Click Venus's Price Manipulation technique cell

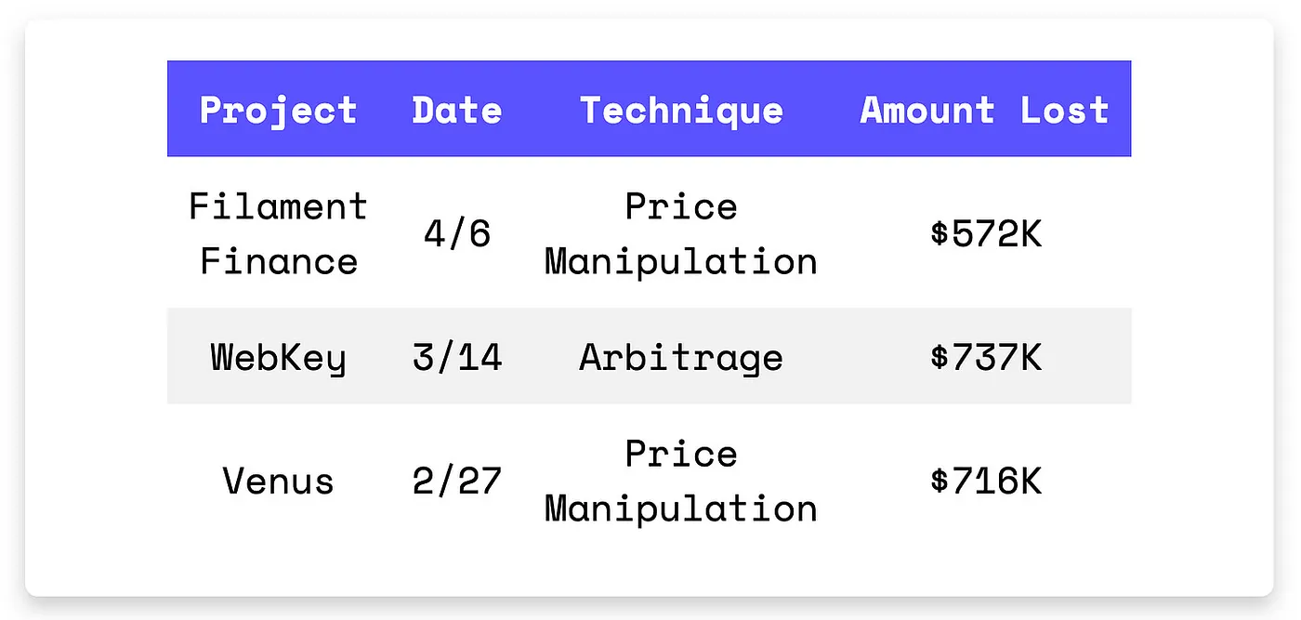click(x=681, y=481)
